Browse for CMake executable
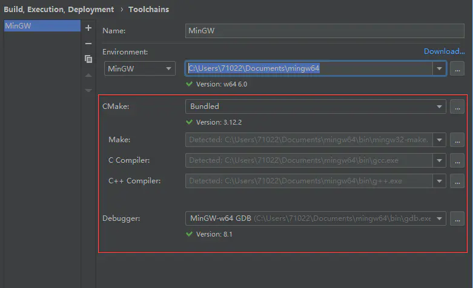The height and width of the screenshot is (288, 473). pos(457,106)
